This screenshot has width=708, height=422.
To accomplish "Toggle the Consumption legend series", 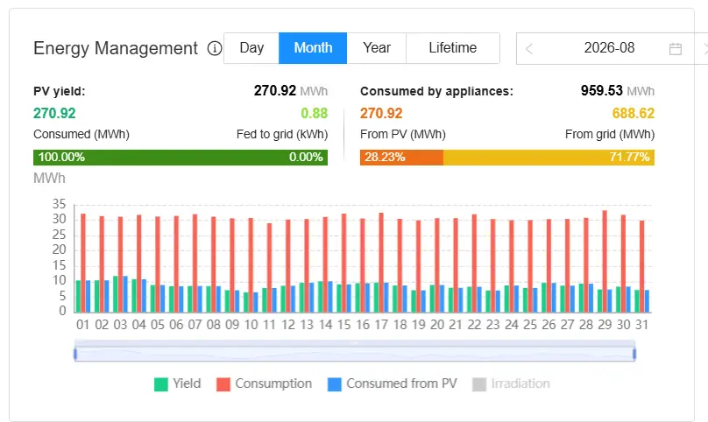I will point(264,383).
